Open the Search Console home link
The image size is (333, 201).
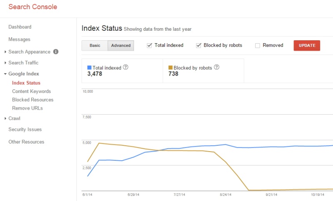click(x=33, y=7)
